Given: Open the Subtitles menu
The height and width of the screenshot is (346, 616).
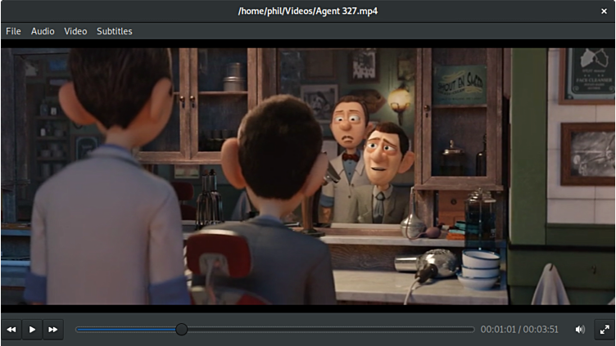Looking at the screenshot, I should click(x=115, y=31).
